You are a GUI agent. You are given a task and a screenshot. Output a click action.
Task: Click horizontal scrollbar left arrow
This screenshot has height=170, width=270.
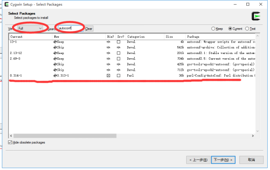pos(11,136)
